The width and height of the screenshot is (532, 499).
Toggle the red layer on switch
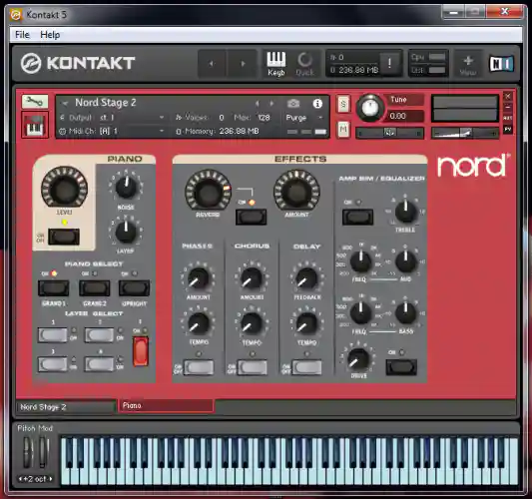141,351
